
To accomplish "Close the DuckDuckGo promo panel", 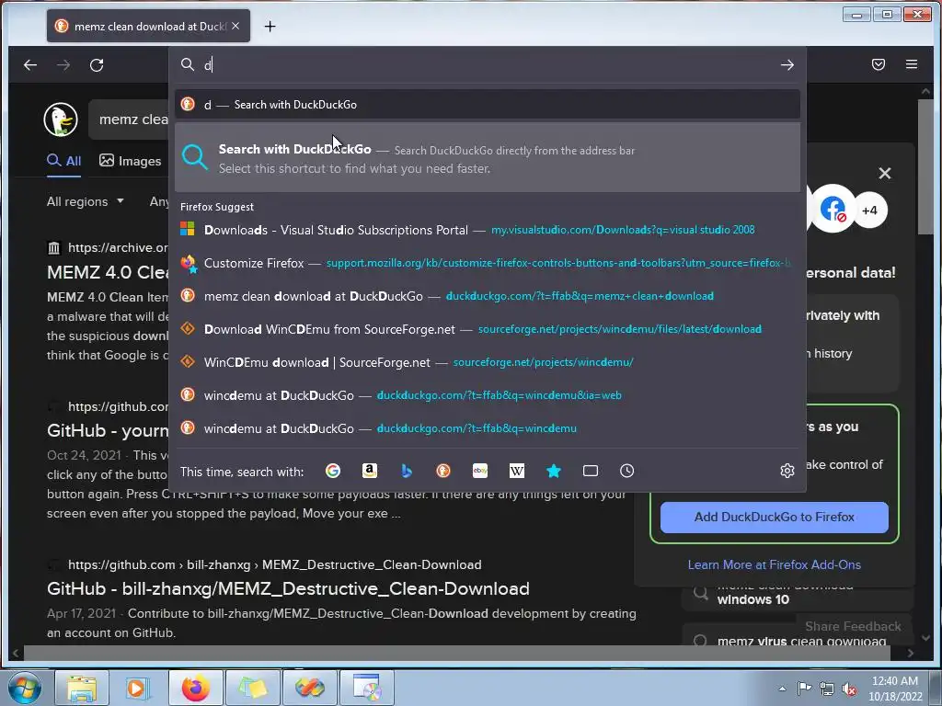I will click(884, 174).
